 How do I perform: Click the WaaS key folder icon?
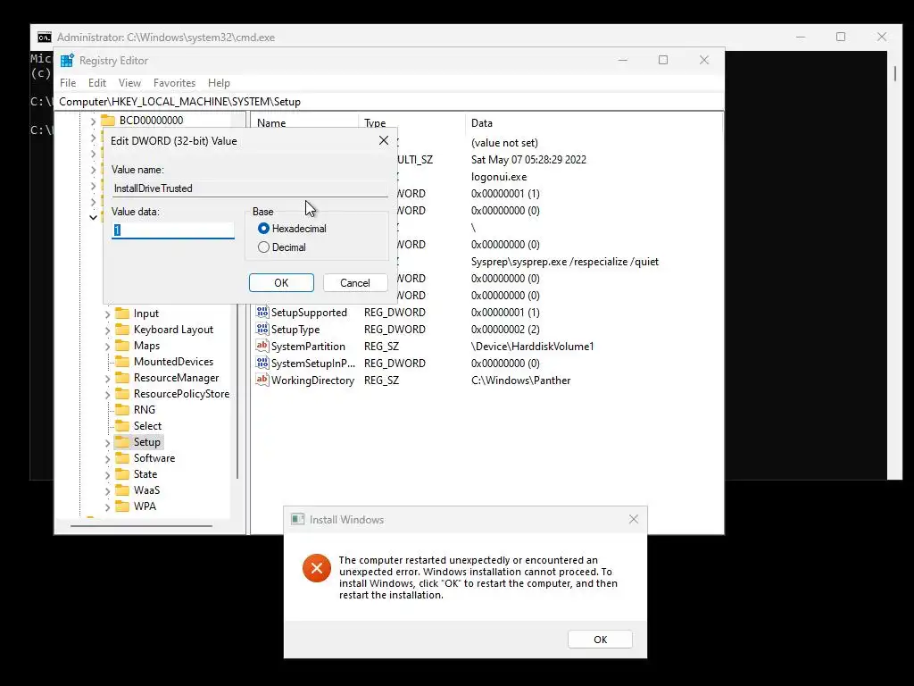click(x=122, y=490)
